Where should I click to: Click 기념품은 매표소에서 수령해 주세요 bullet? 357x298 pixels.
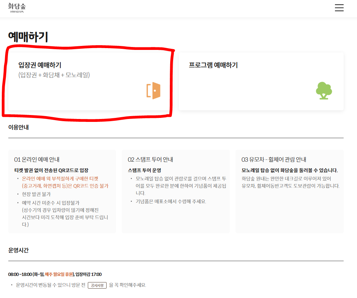[171, 201]
